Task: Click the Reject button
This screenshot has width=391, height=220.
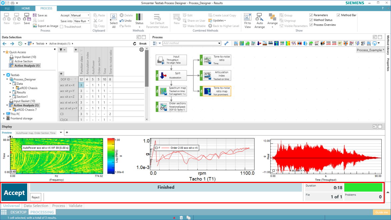Action: point(36,197)
